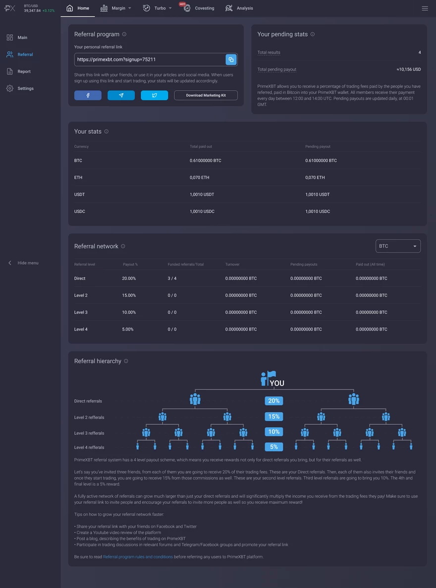Copy the personal referral link
Screen dimensions: 436x588
pyautogui.click(x=231, y=59)
